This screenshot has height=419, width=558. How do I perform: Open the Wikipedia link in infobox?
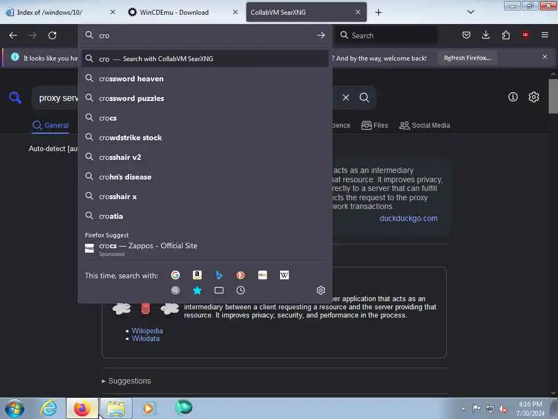point(147,331)
